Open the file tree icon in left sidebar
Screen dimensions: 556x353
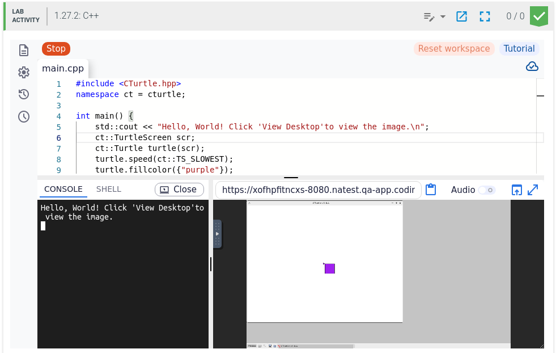click(24, 50)
